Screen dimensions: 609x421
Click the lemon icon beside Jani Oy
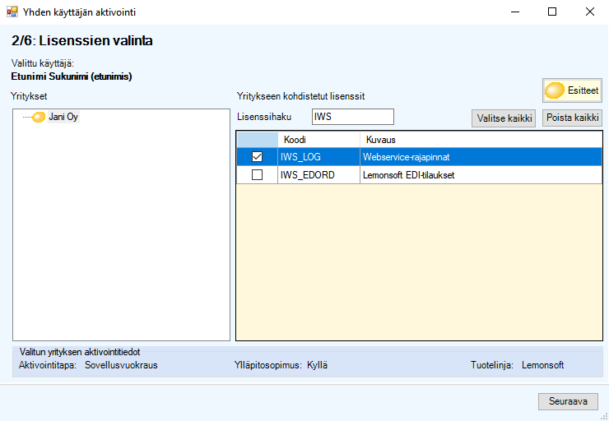coord(39,118)
